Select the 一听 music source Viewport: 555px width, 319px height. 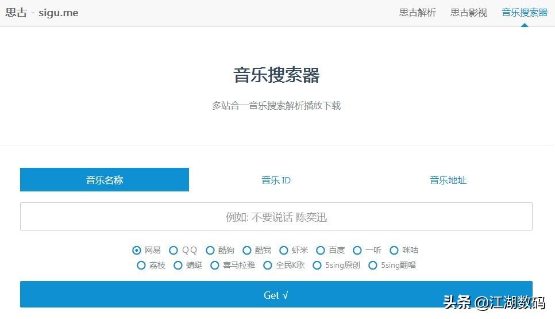[x=357, y=250]
